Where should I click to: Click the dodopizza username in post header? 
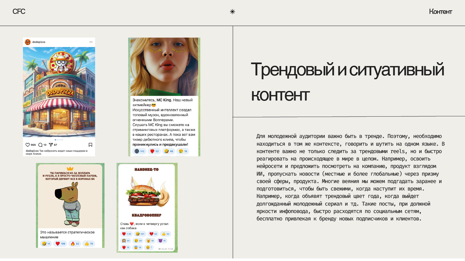pyautogui.click(x=39, y=42)
